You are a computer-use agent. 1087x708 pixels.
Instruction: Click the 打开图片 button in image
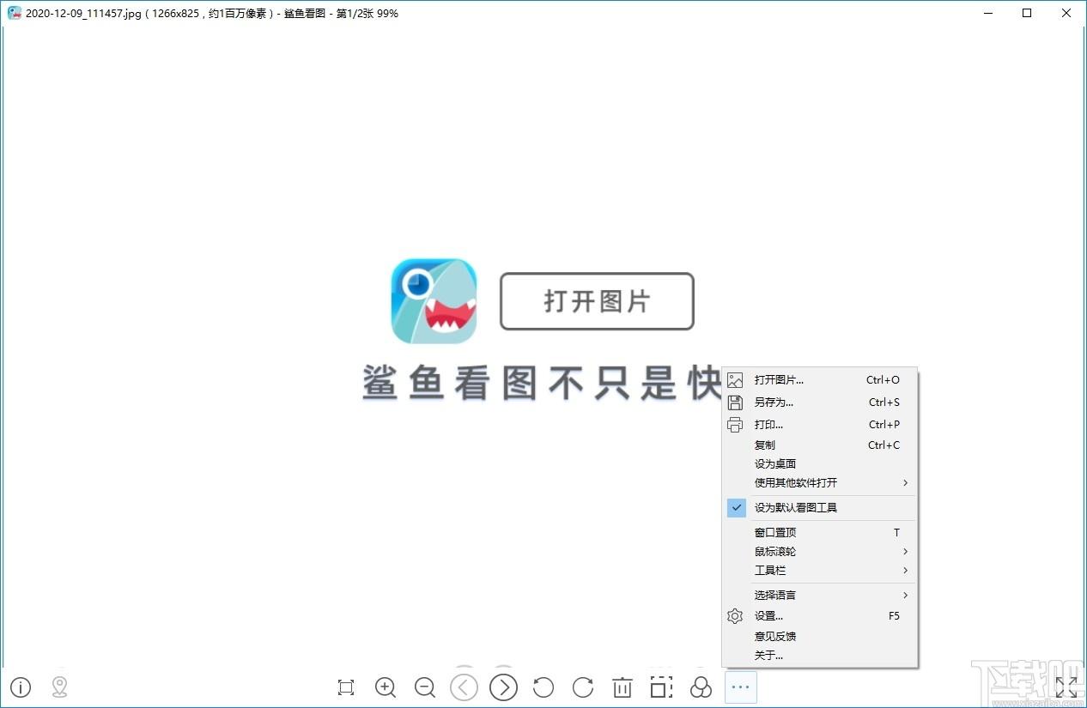[x=597, y=301]
